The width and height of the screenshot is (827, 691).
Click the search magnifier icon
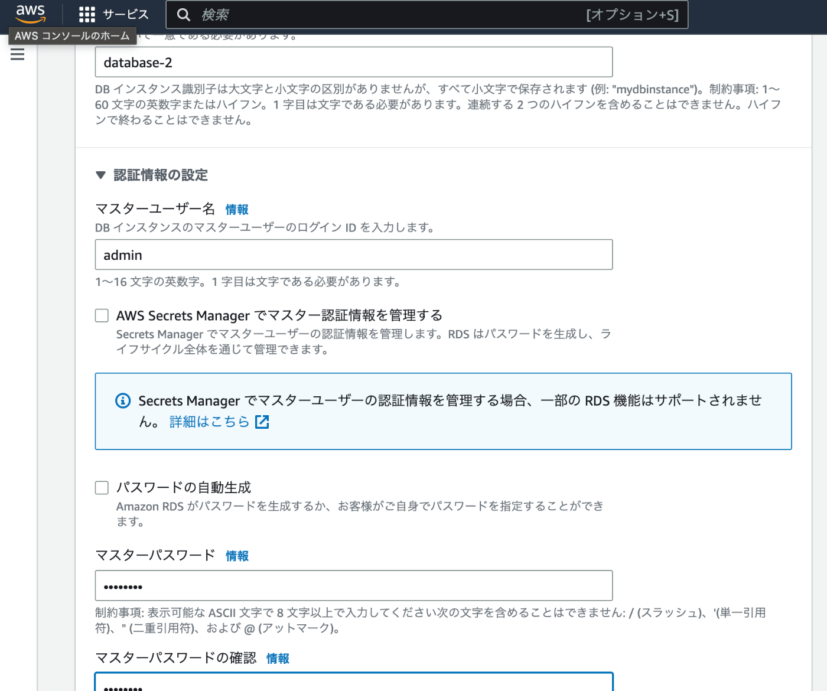tap(184, 15)
